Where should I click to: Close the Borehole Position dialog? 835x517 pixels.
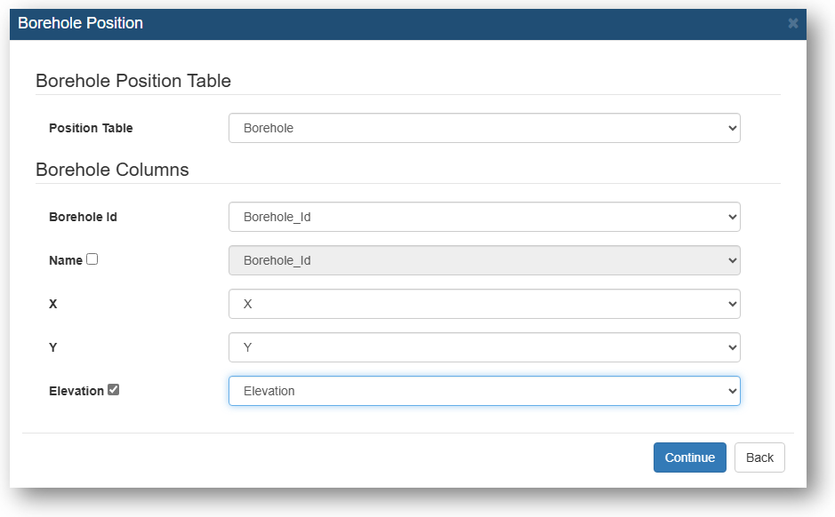[x=793, y=23]
